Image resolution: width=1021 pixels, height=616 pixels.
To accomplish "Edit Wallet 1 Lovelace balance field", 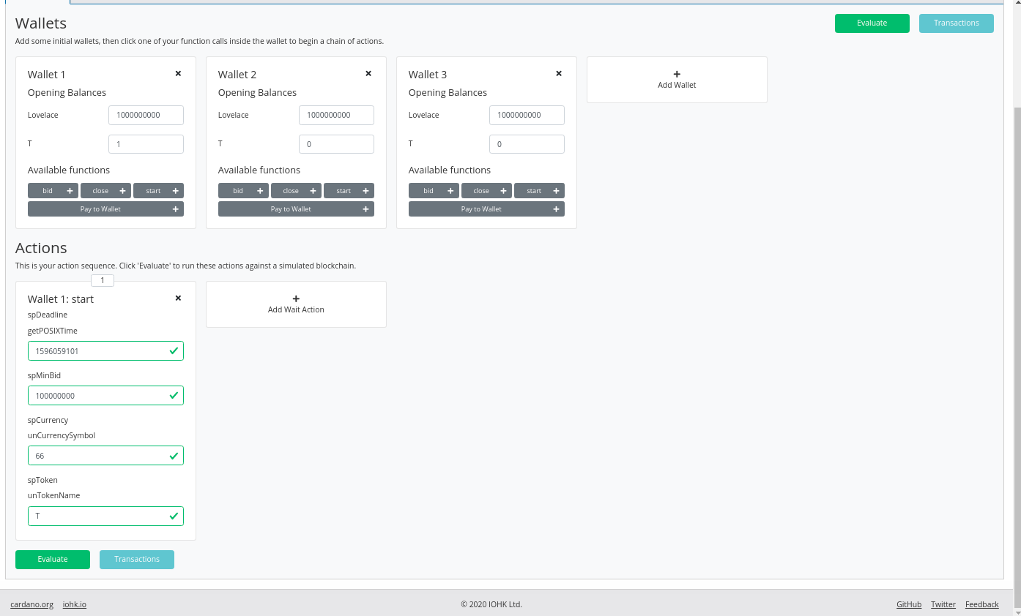I will click(x=146, y=116).
